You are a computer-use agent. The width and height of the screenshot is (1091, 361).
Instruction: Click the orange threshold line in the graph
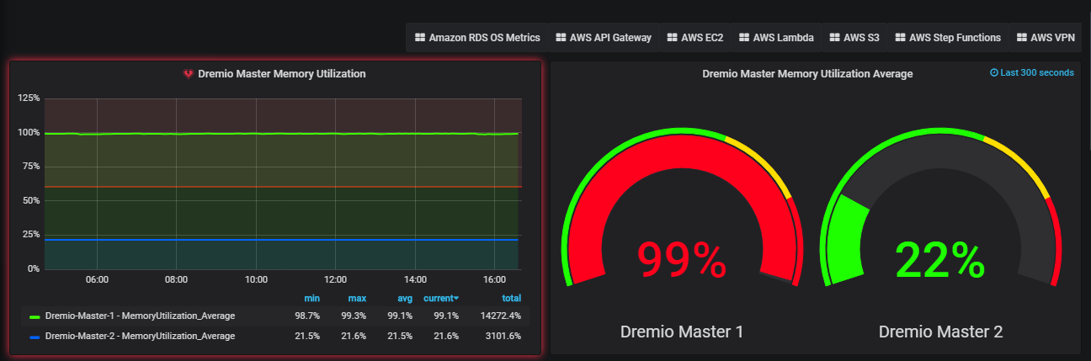[x=283, y=187]
